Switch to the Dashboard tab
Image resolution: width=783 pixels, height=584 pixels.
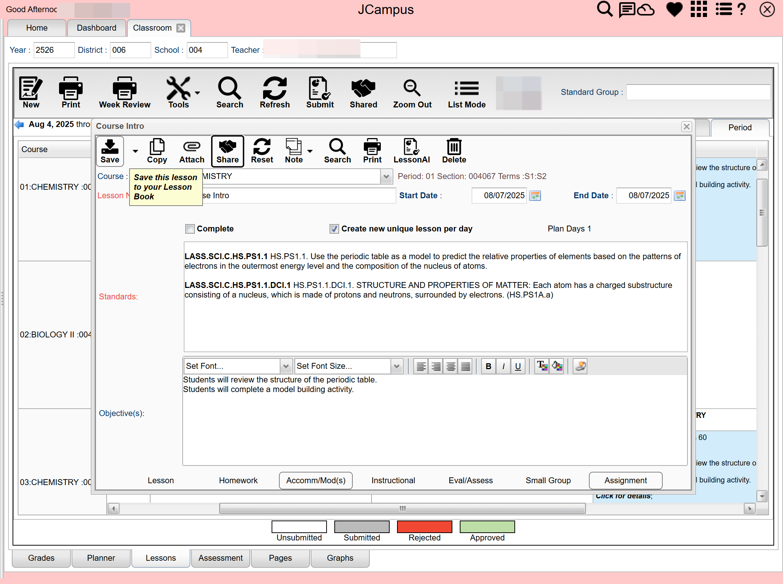[97, 28]
